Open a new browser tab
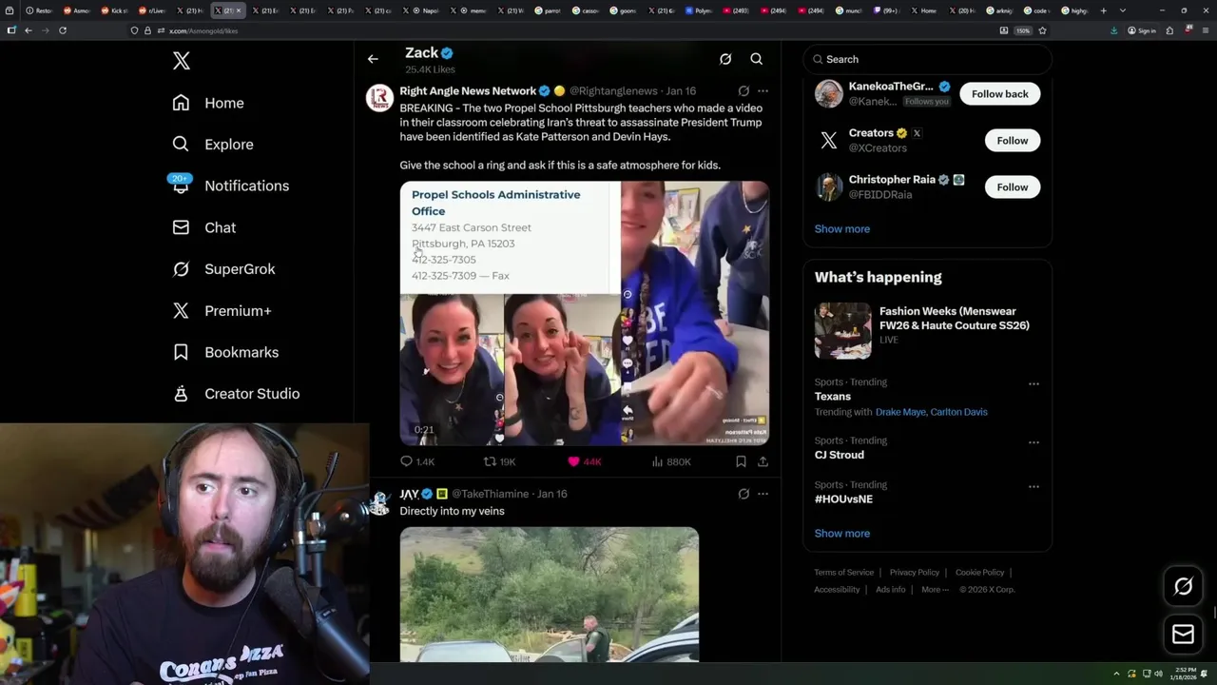Screen dimensions: 1217x685 (1103, 10)
